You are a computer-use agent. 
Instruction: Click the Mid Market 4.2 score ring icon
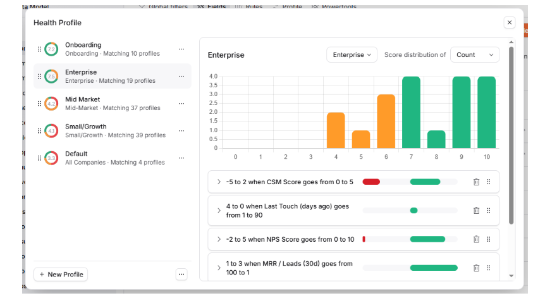(51, 103)
